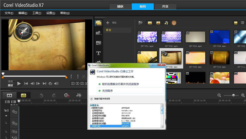Image resolution: width=246 pixels, height=139 pixels.
Task: Click the preview timecode field
Action: 79,84
